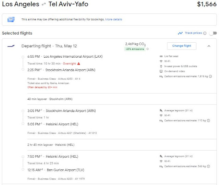
Task: Click the airline flexibility notice icon
Action: click(11, 19)
